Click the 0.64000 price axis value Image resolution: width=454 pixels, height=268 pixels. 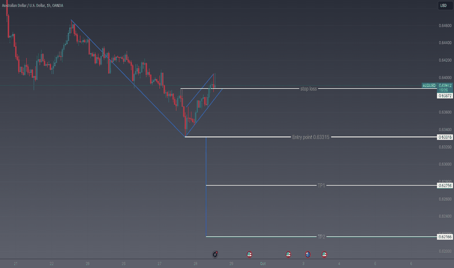click(x=445, y=77)
